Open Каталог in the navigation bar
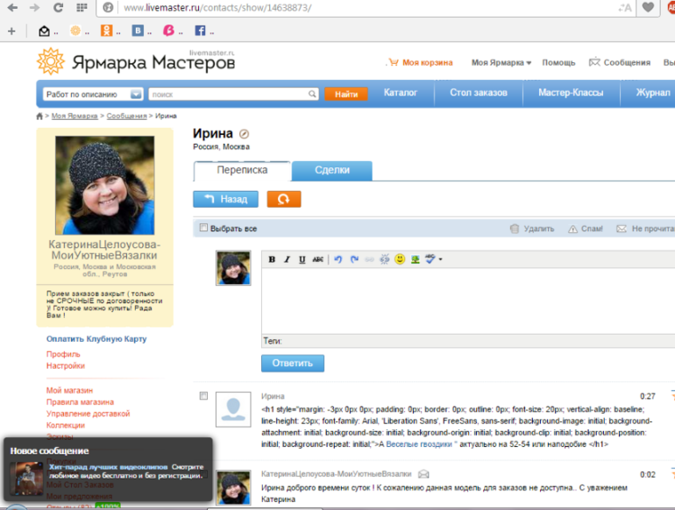675x510 pixels. (401, 93)
